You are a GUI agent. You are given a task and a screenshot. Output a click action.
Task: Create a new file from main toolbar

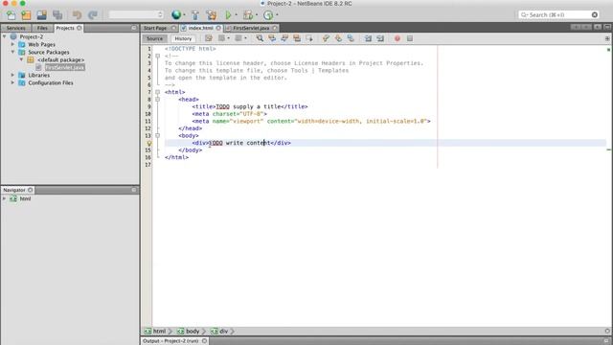click(x=11, y=15)
